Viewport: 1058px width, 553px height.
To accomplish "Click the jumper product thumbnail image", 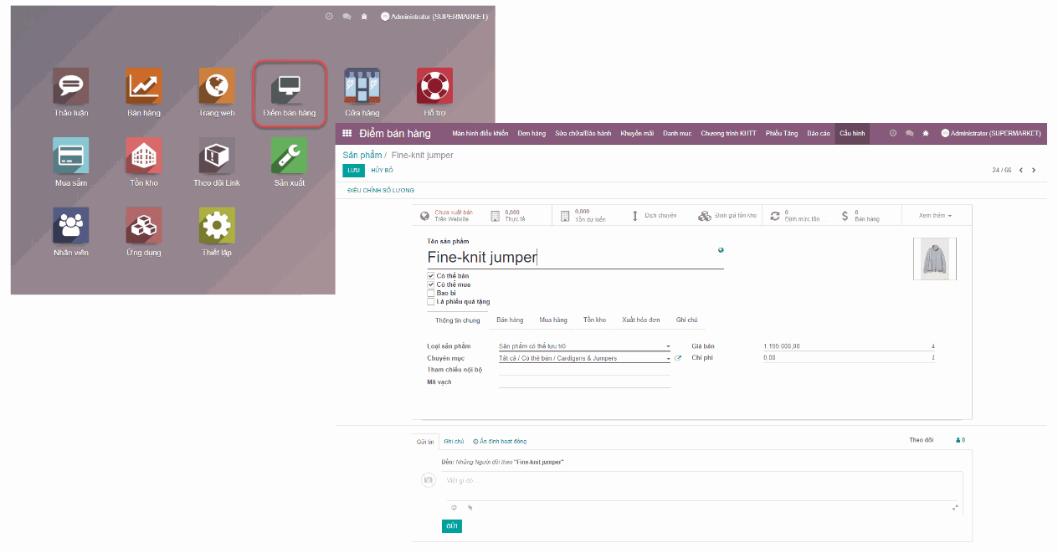I will 934,259.
